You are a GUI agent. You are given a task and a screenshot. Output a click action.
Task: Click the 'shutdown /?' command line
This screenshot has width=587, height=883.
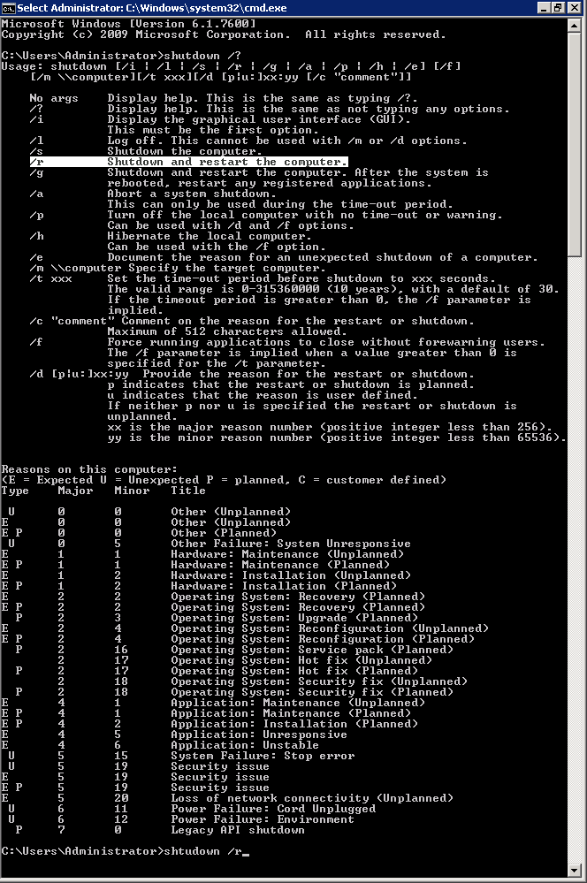coord(121,56)
